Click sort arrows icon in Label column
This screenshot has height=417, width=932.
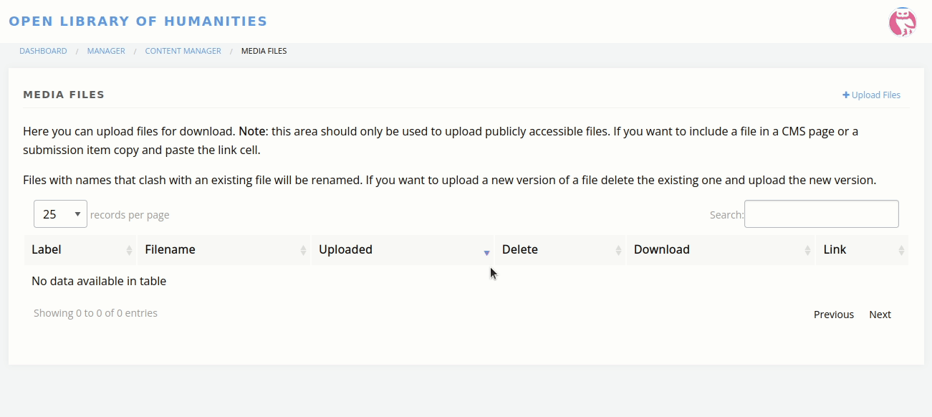(x=129, y=250)
